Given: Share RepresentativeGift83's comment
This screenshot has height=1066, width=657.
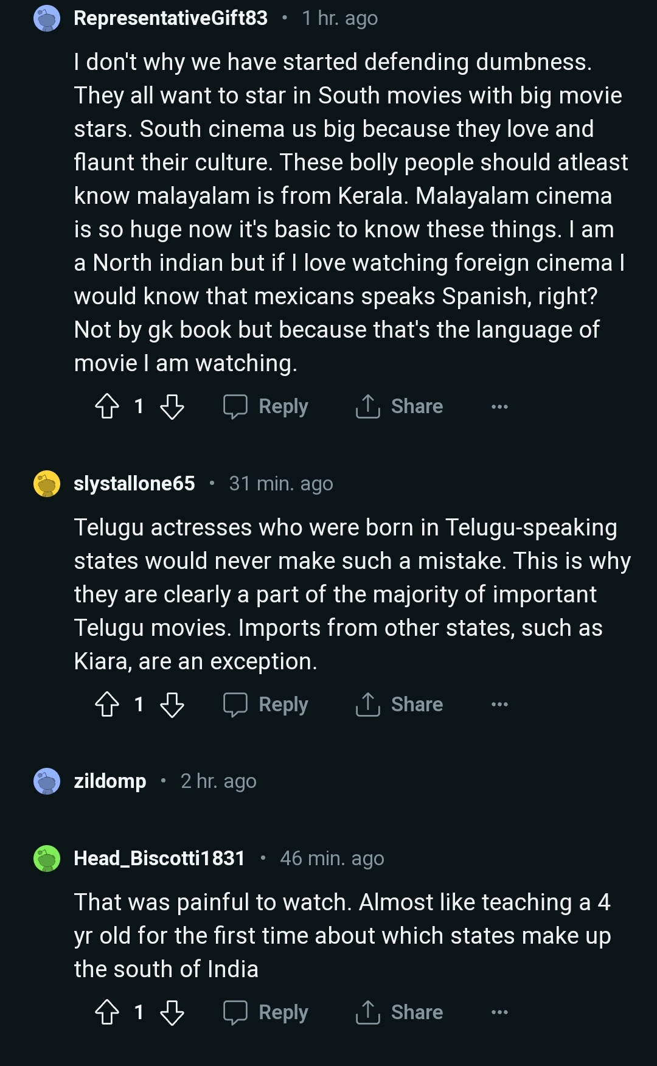Looking at the screenshot, I should click(399, 406).
